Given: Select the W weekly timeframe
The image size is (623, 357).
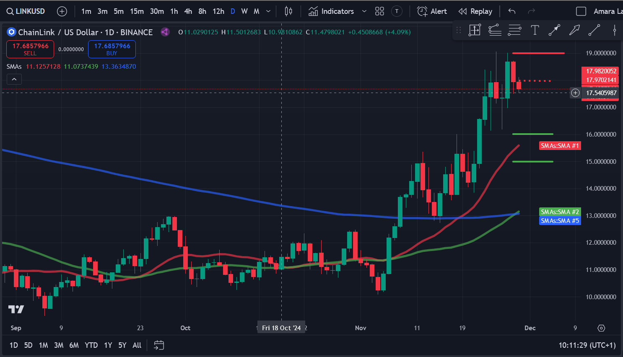Looking at the screenshot, I should pyautogui.click(x=244, y=11).
